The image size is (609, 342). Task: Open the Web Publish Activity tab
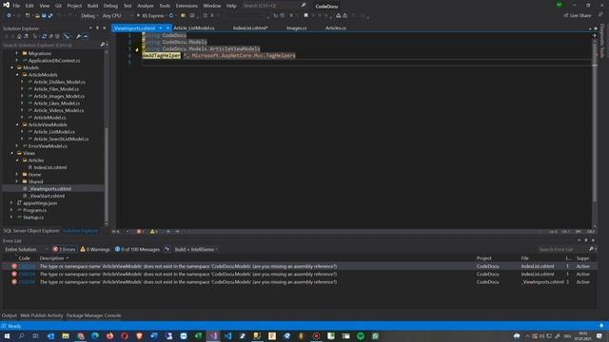(41, 315)
